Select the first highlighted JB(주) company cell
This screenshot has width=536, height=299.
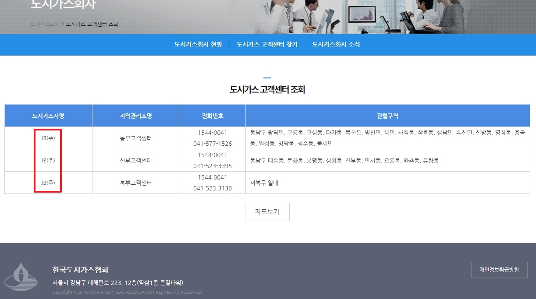pyautogui.click(x=47, y=137)
